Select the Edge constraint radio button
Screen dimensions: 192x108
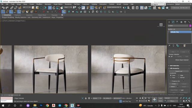[x=179, y=75]
